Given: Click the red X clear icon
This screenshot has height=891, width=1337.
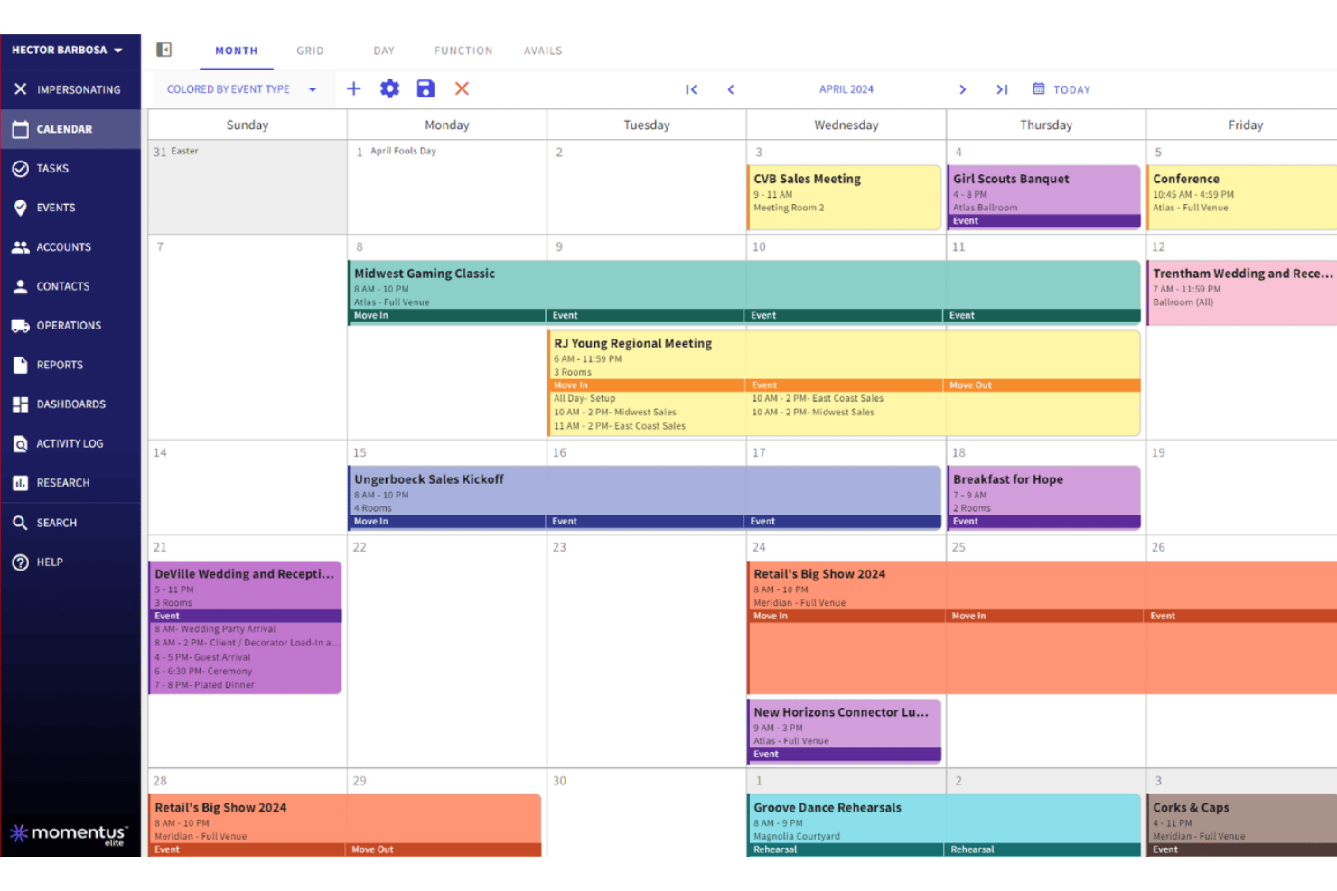Looking at the screenshot, I should [462, 88].
